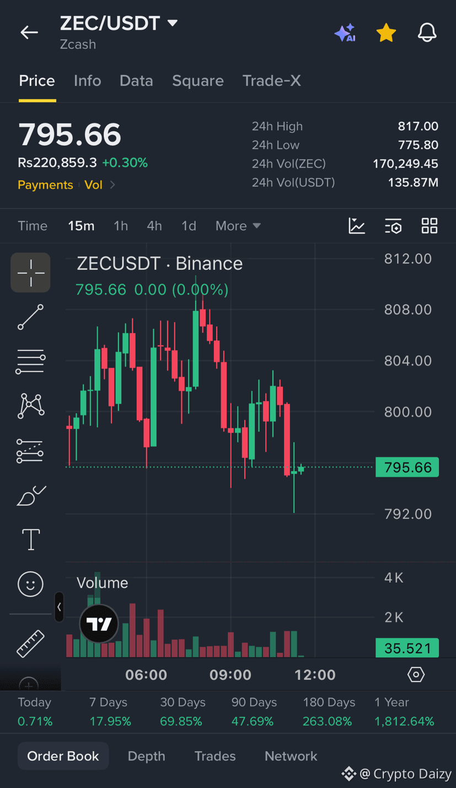Image resolution: width=456 pixels, height=788 pixels.
Task: Click the 180 Days 263.08% performance
Action: tap(329, 712)
